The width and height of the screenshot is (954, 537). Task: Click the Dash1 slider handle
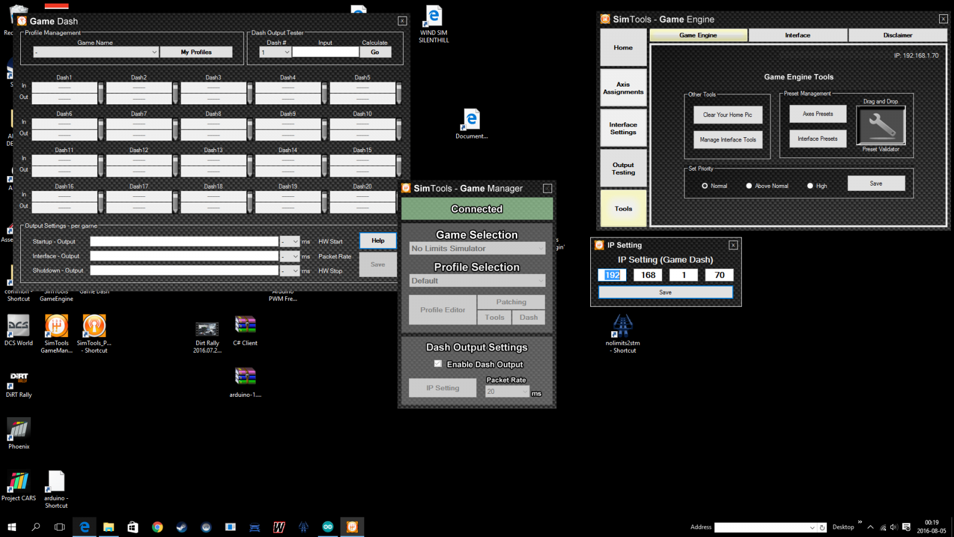[x=101, y=93]
